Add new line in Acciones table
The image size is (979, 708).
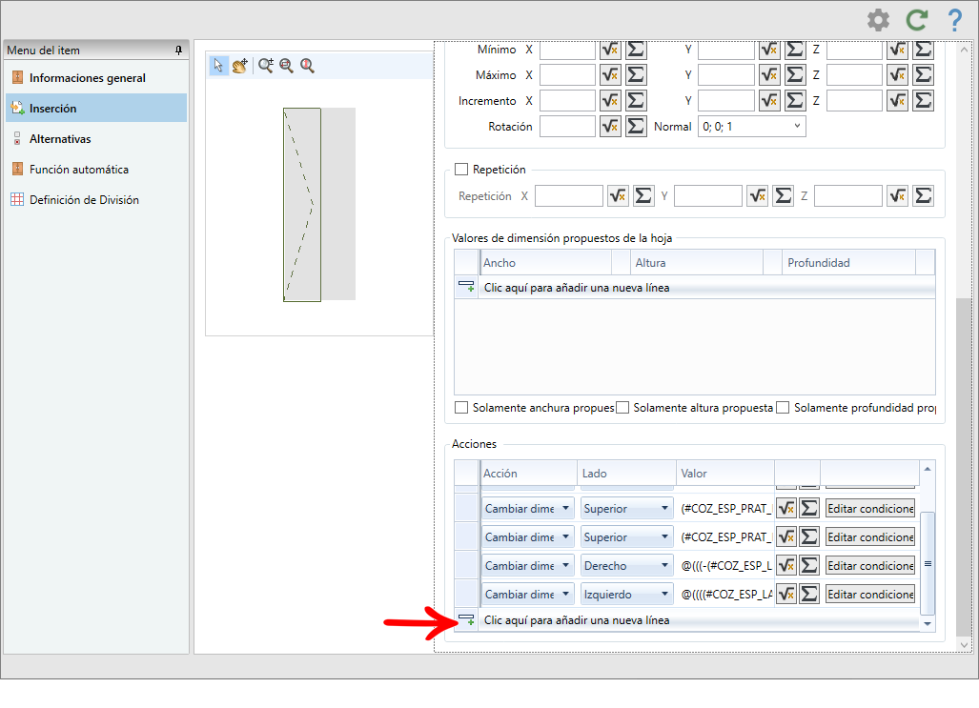click(x=698, y=620)
